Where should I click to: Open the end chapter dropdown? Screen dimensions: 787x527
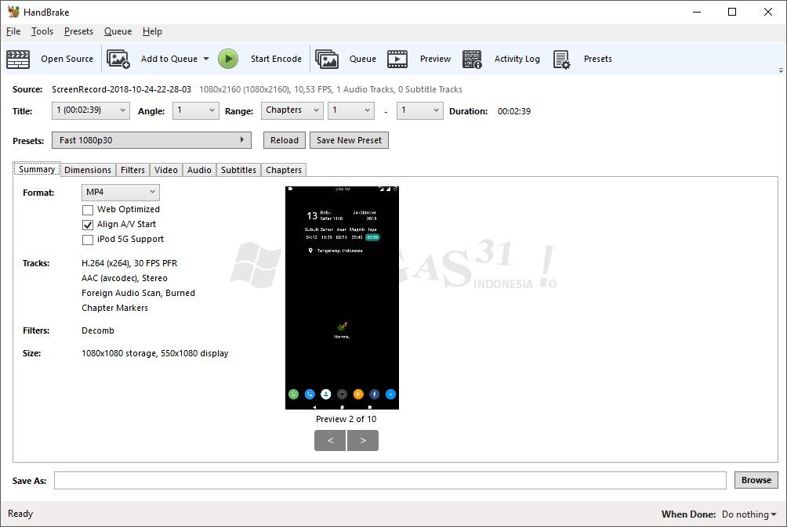click(420, 110)
